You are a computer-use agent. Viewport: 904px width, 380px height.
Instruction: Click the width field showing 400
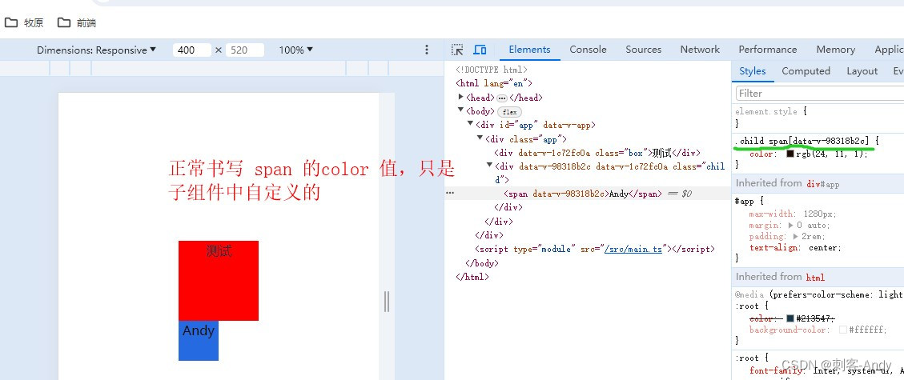[192, 50]
